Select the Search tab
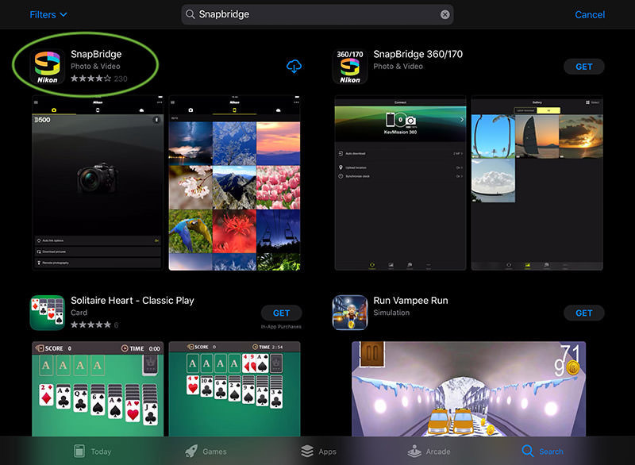 point(542,452)
